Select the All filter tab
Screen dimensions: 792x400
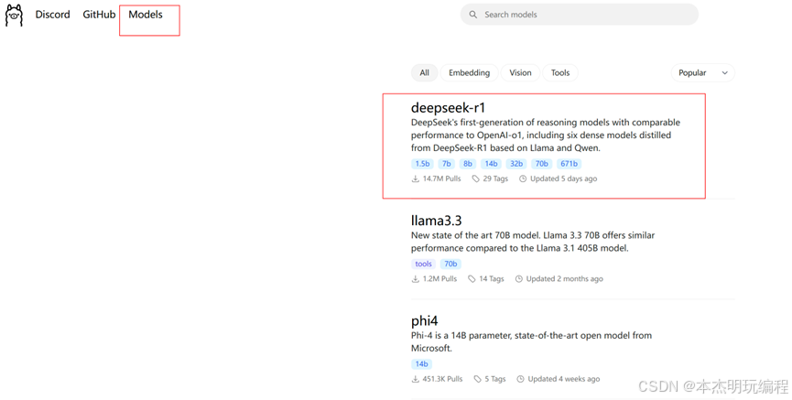tap(424, 72)
